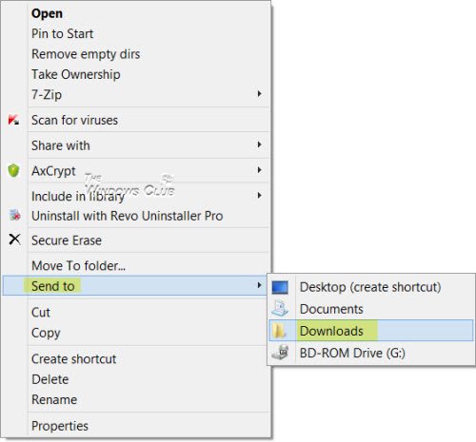Expand the AxCrypt submenu arrow
The width and height of the screenshot is (476, 442).
[x=259, y=170]
